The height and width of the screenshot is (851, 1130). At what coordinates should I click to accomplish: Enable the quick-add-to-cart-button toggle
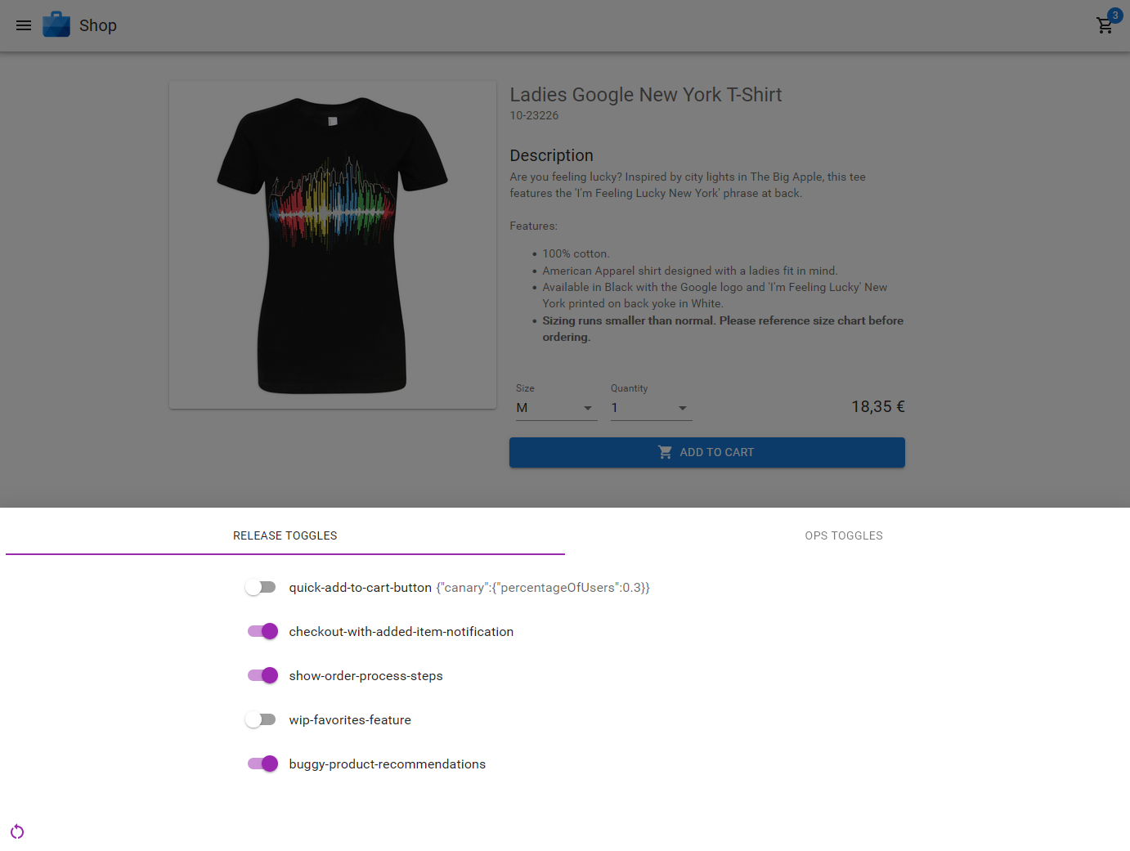[262, 587]
